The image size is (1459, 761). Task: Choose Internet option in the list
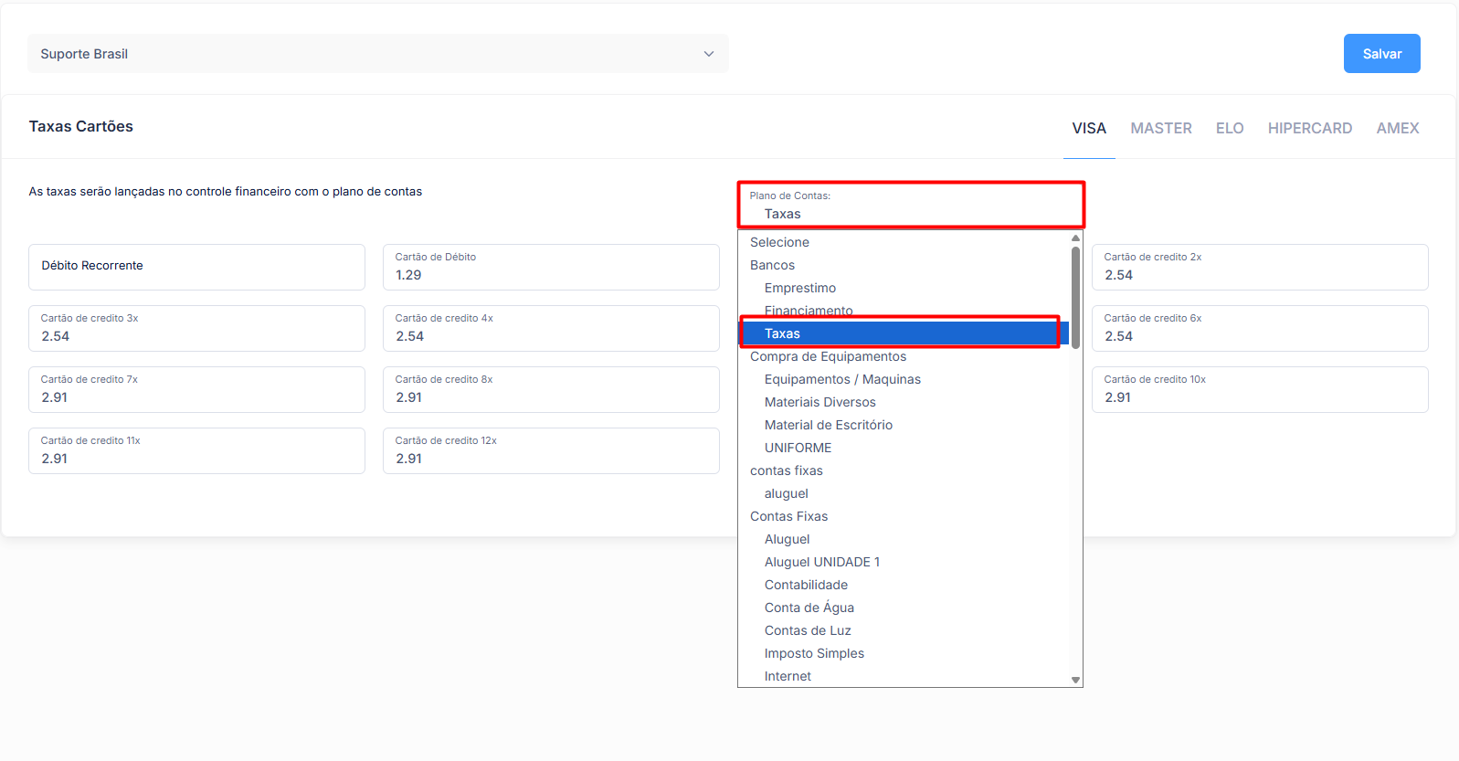[904, 676]
